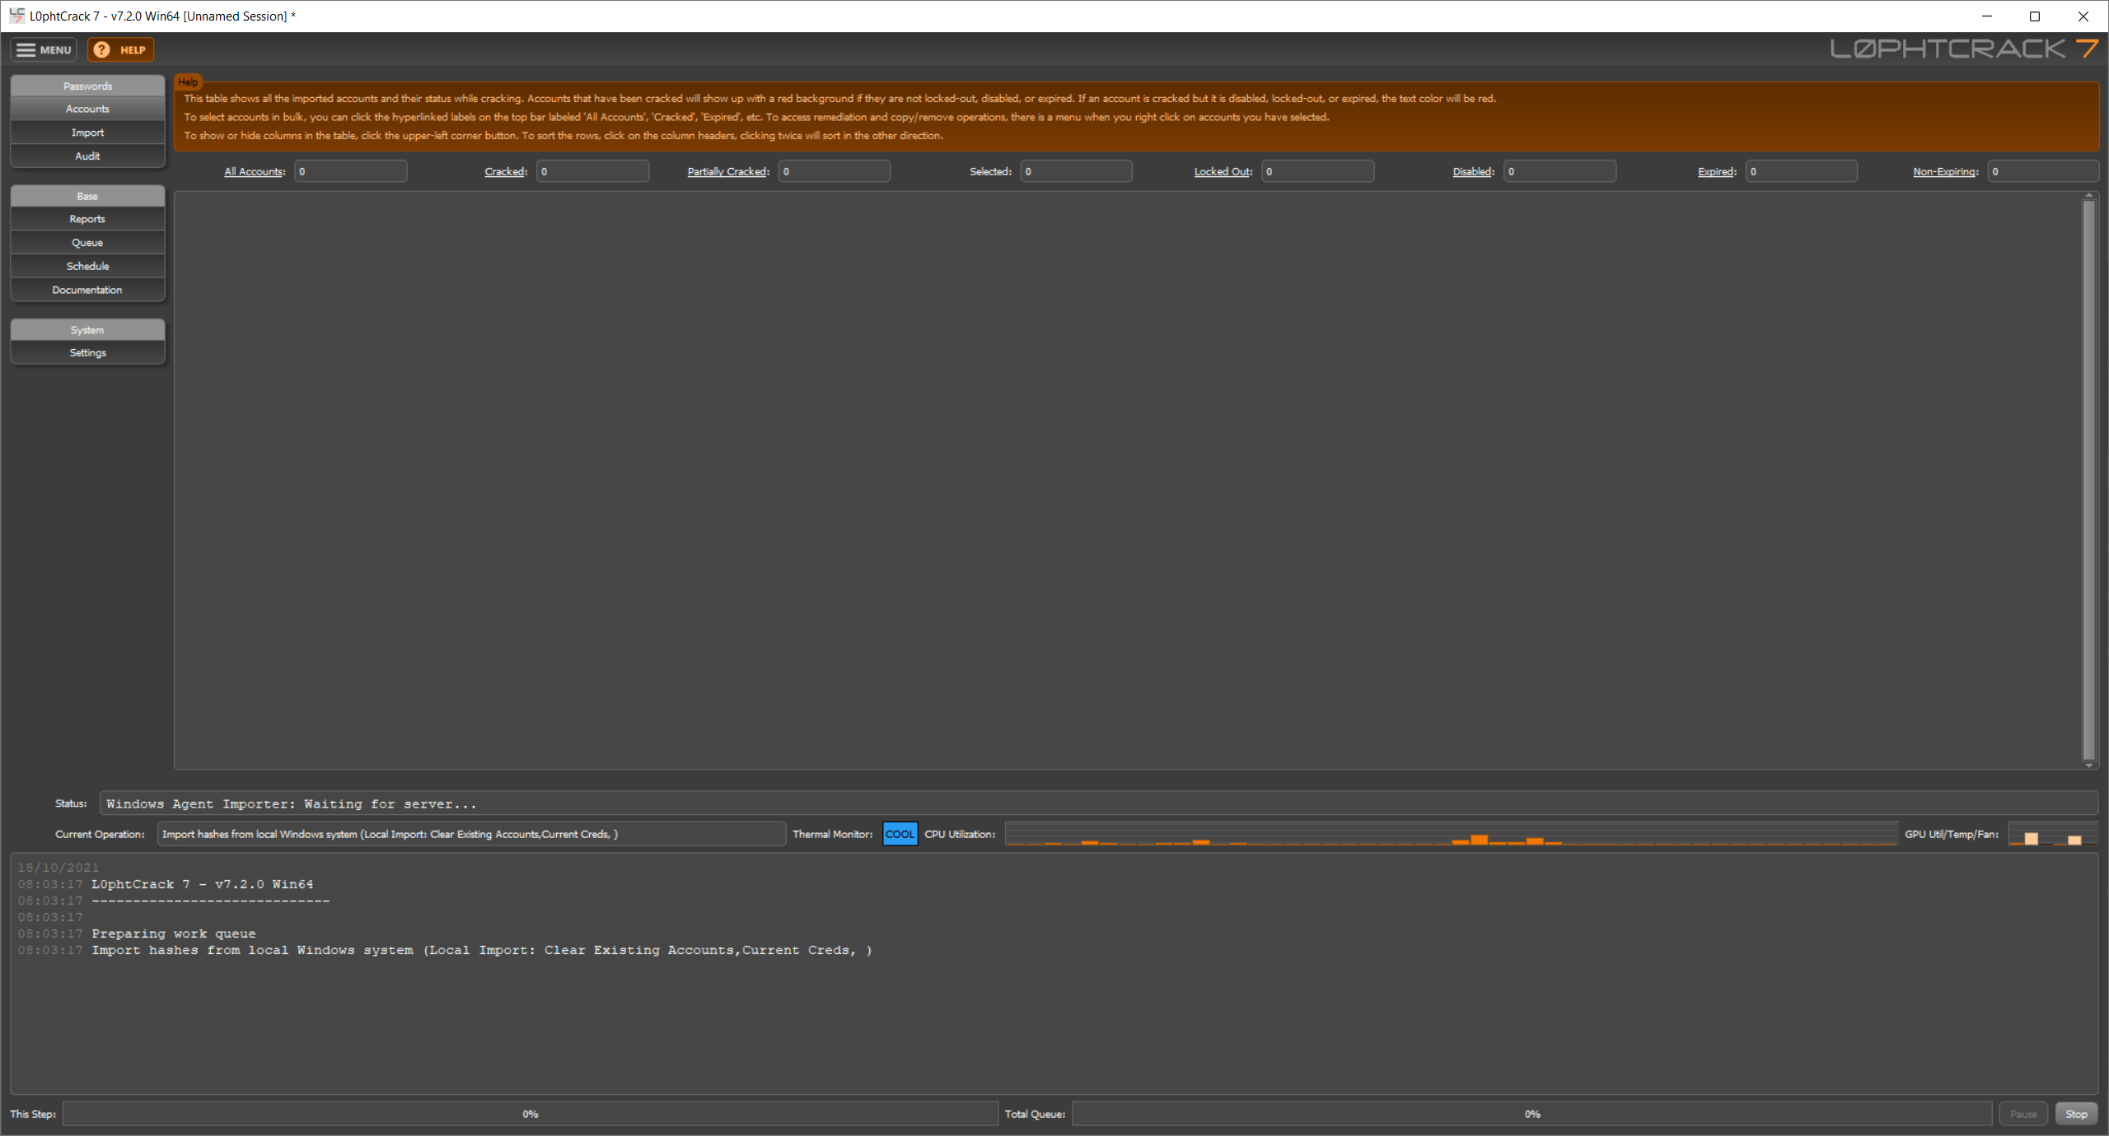
Task: Click the Status field 'Waiting for server'
Action: tap(1098, 803)
